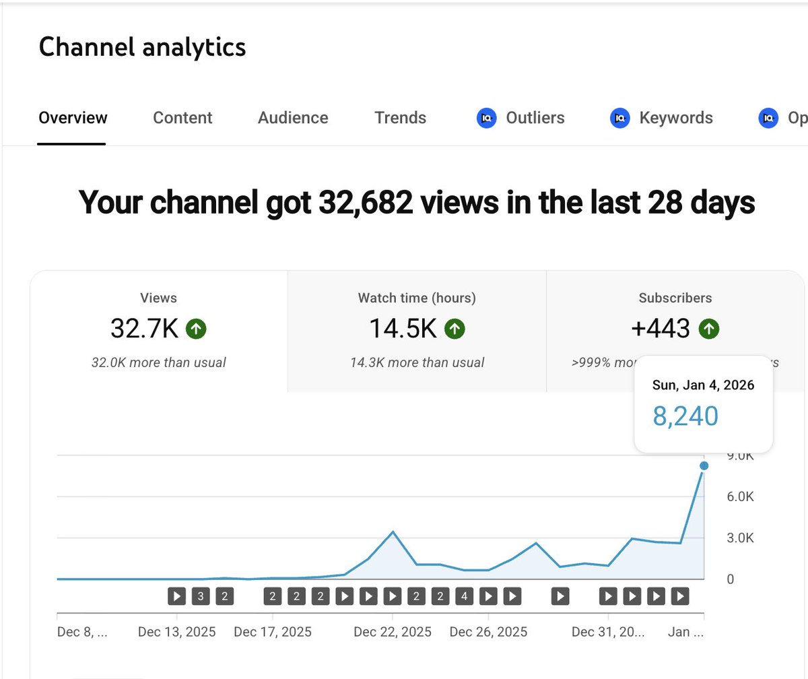Open the 2-videos marker at Dec 17, 2025
Screen dimensions: 808x679
(273, 596)
